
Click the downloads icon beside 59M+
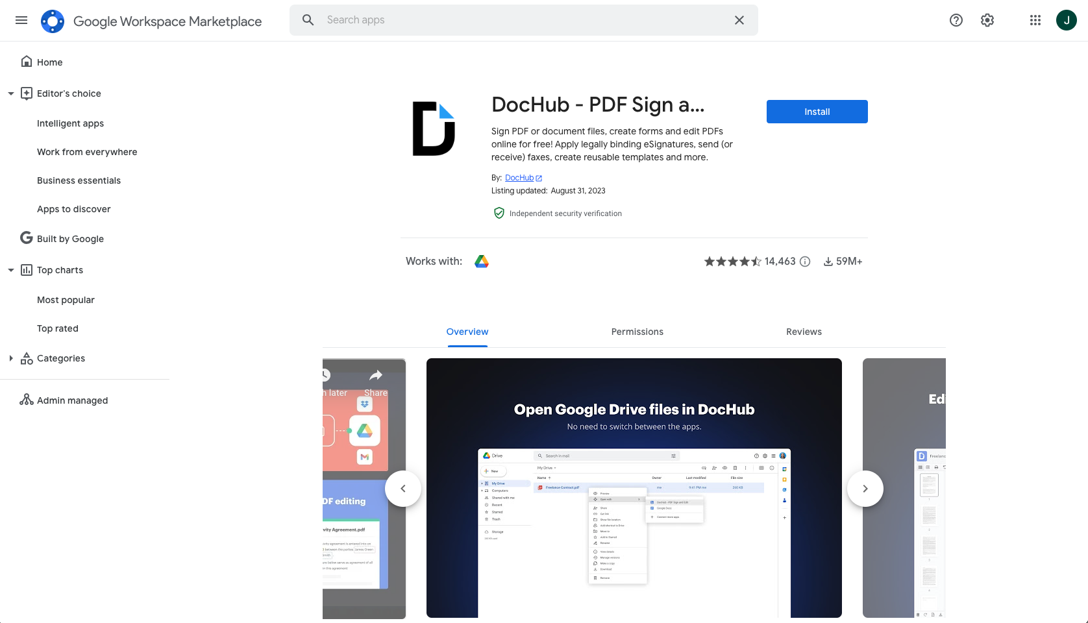tap(828, 262)
